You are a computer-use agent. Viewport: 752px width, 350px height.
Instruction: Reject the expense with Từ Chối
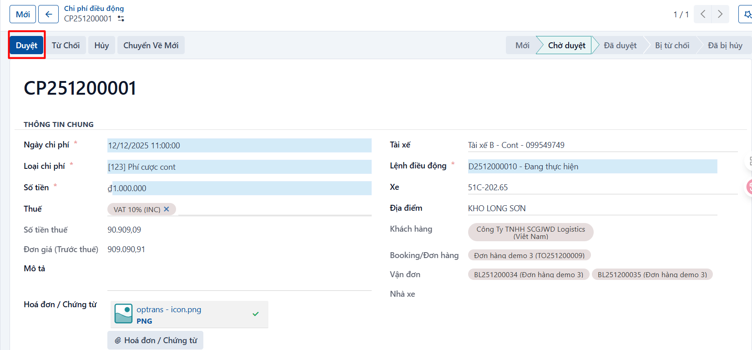[66, 45]
